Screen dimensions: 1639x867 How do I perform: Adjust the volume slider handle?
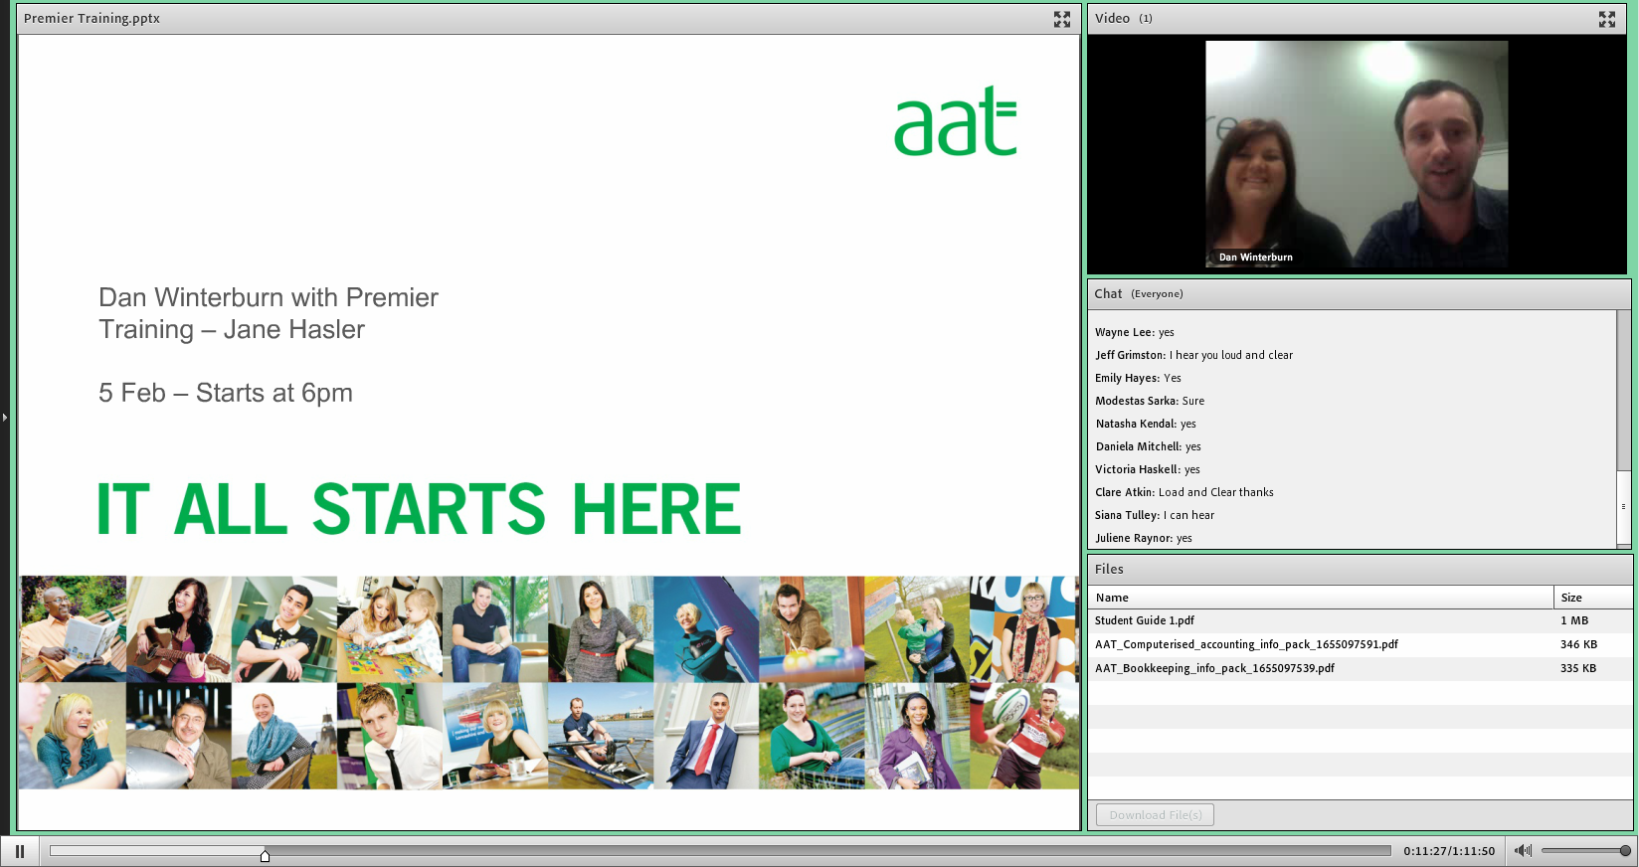[x=1625, y=851]
